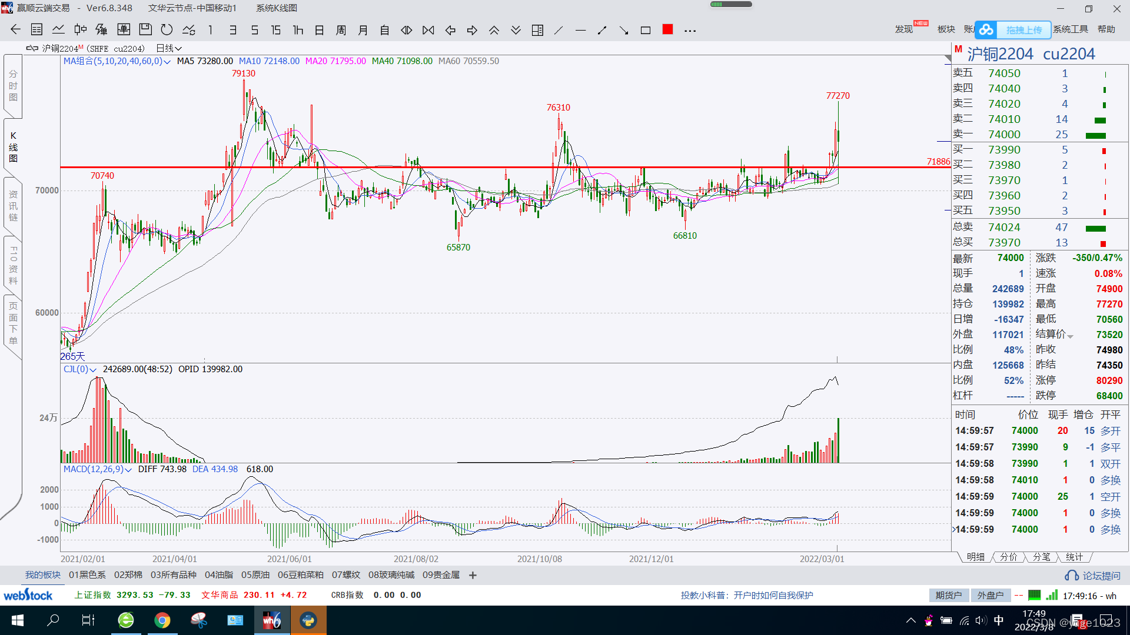
Task: Select the 统计 tab
Action: point(1074,557)
